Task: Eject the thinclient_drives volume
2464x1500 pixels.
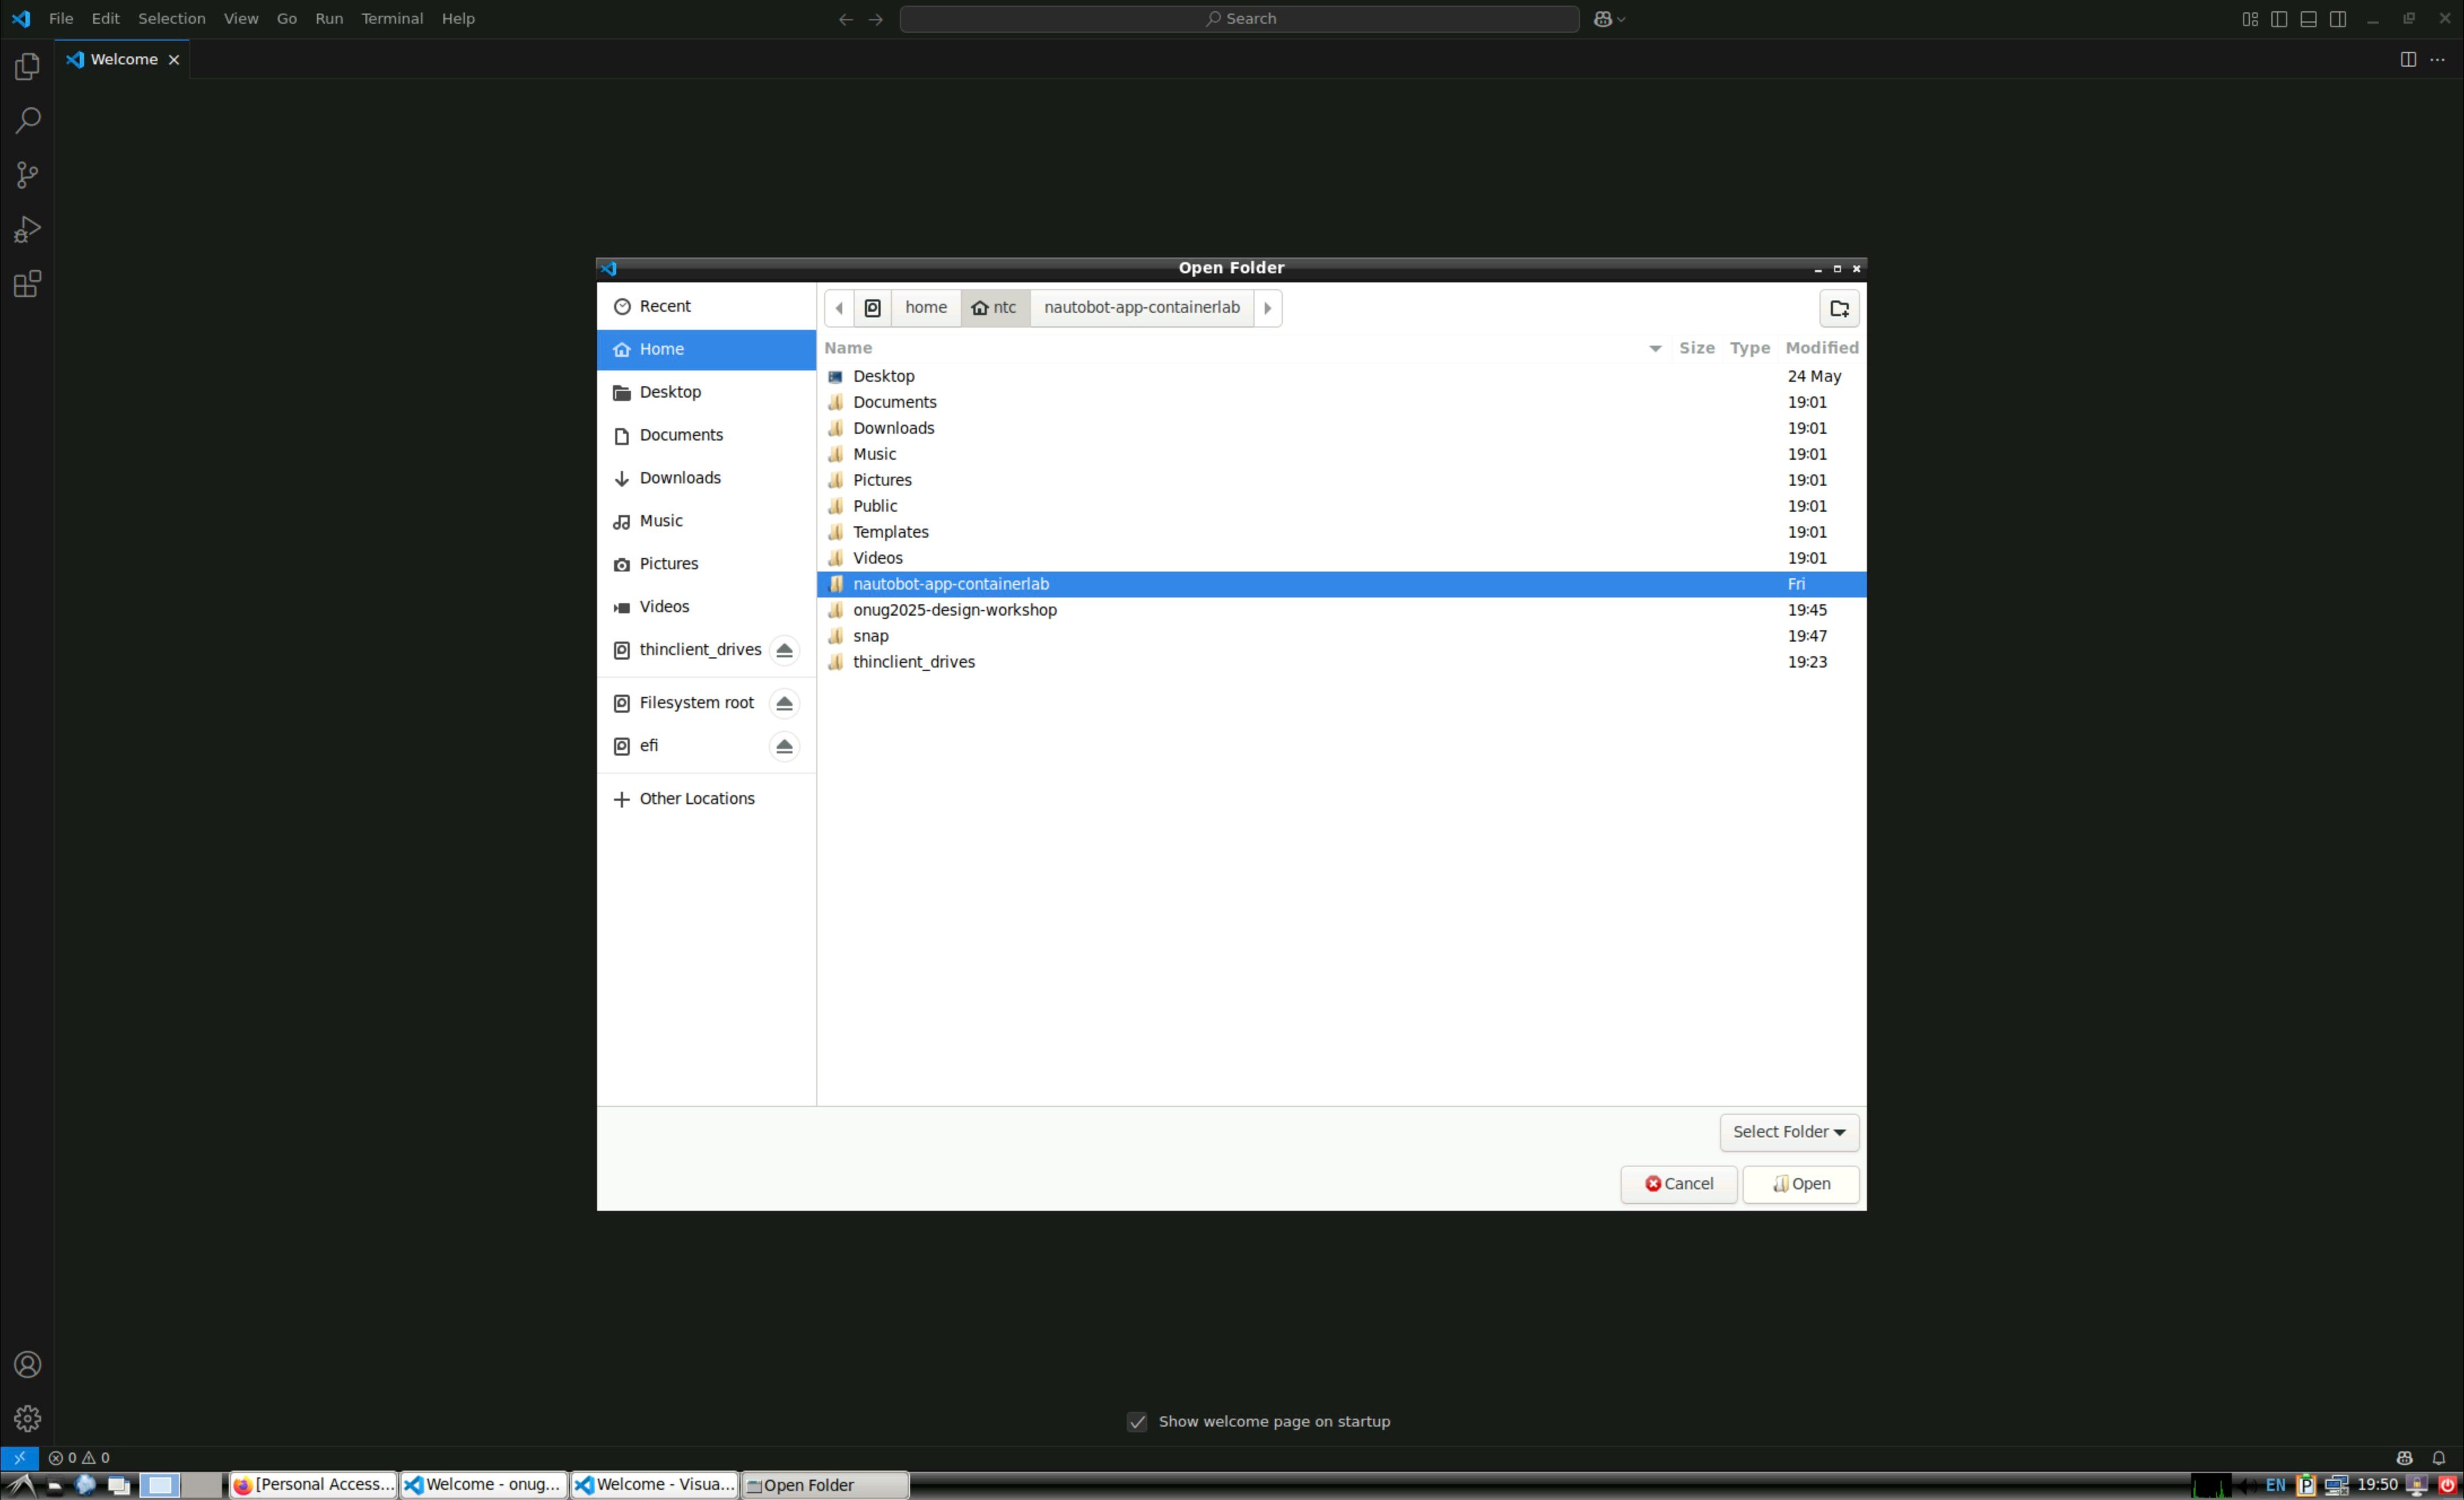Action: (784, 650)
